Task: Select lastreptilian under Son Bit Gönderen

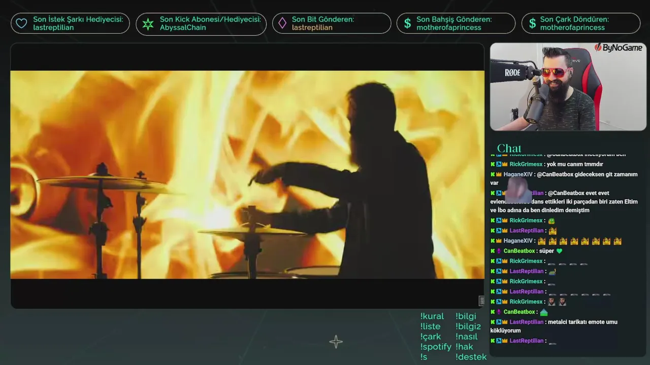Action: point(312,27)
